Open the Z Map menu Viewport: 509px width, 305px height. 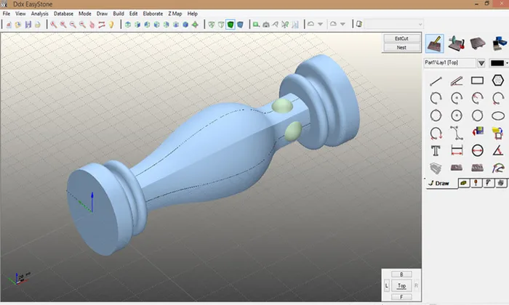click(x=175, y=14)
